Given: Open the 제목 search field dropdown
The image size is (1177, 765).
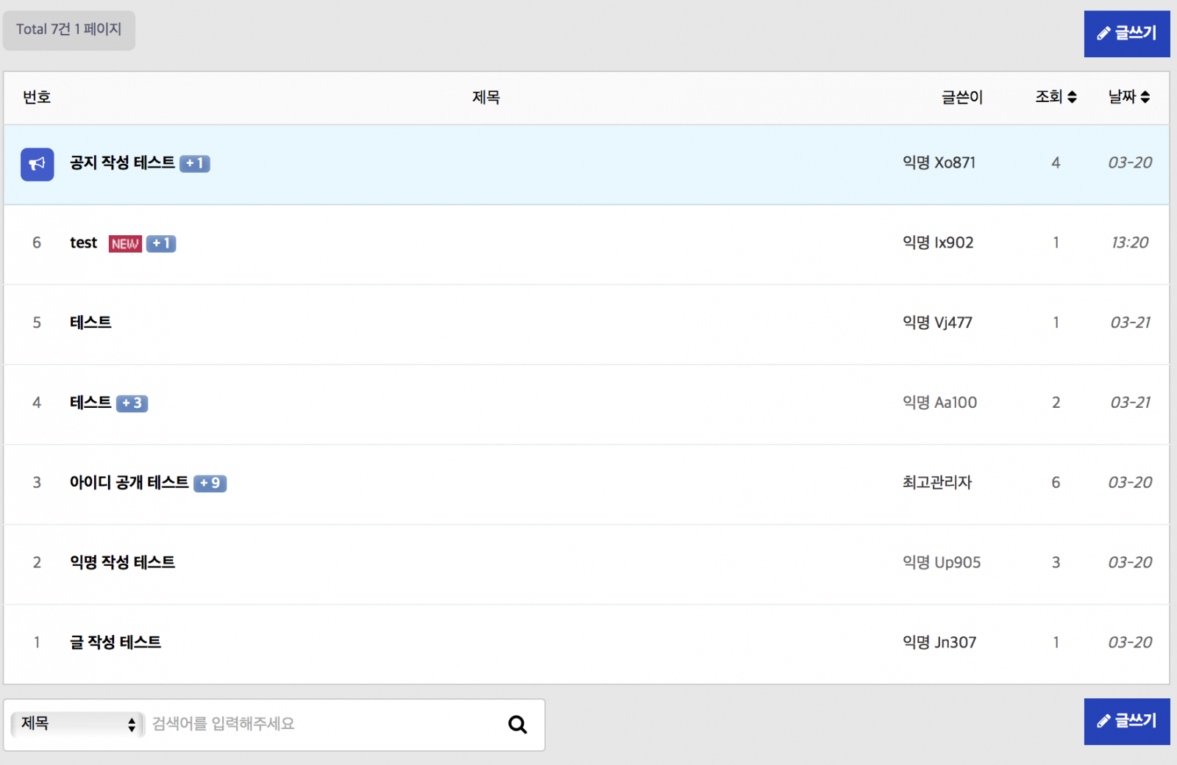Looking at the screenshot, I should click(77, 724).
